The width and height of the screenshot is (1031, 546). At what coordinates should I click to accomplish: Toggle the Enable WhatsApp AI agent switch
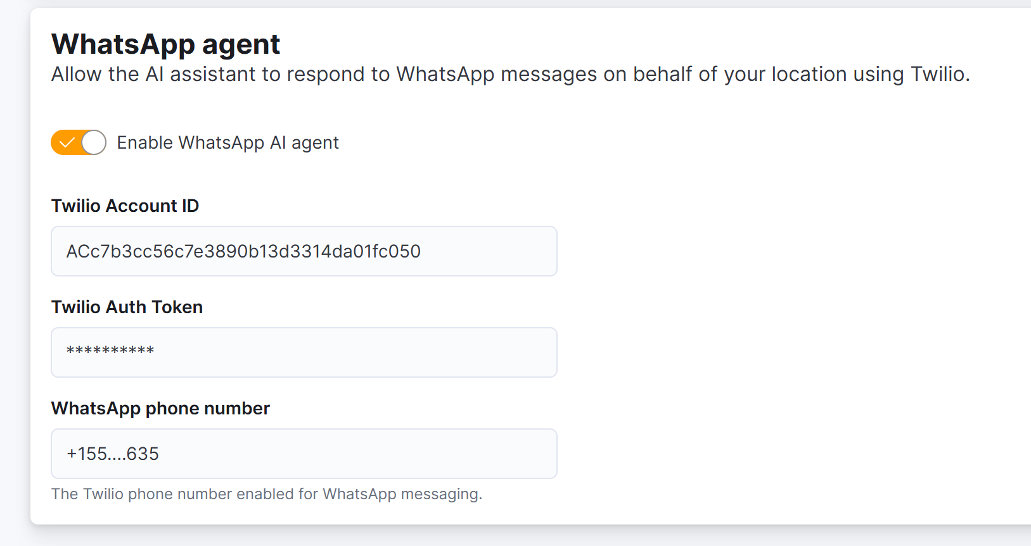[x=78, y=142]
